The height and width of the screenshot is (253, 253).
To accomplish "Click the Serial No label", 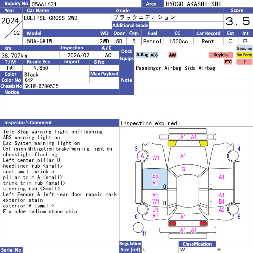I will pos(11,250).
